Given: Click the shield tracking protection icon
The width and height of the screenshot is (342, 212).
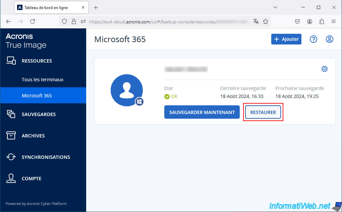Looking at the screenshot, I should (x=64, y=21).
